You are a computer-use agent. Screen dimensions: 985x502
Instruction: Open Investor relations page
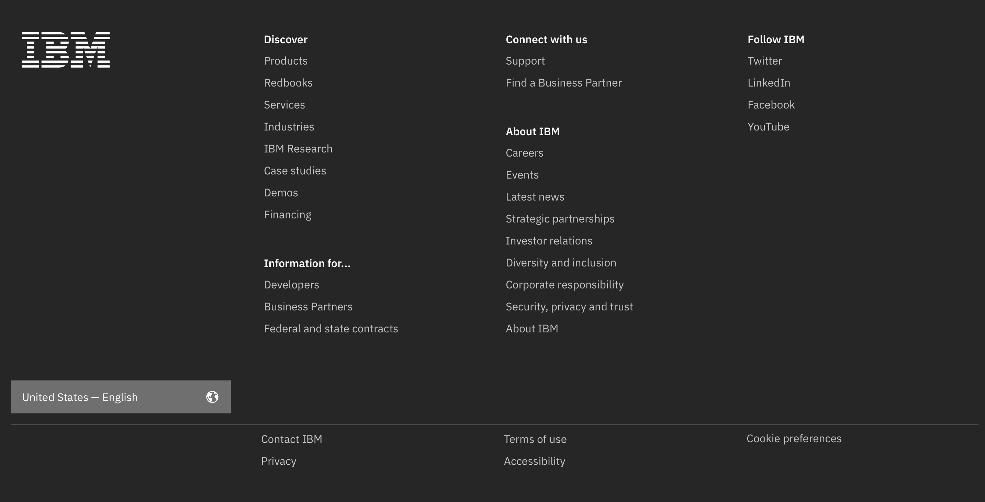pyautogui.click(x=549, y=241)
